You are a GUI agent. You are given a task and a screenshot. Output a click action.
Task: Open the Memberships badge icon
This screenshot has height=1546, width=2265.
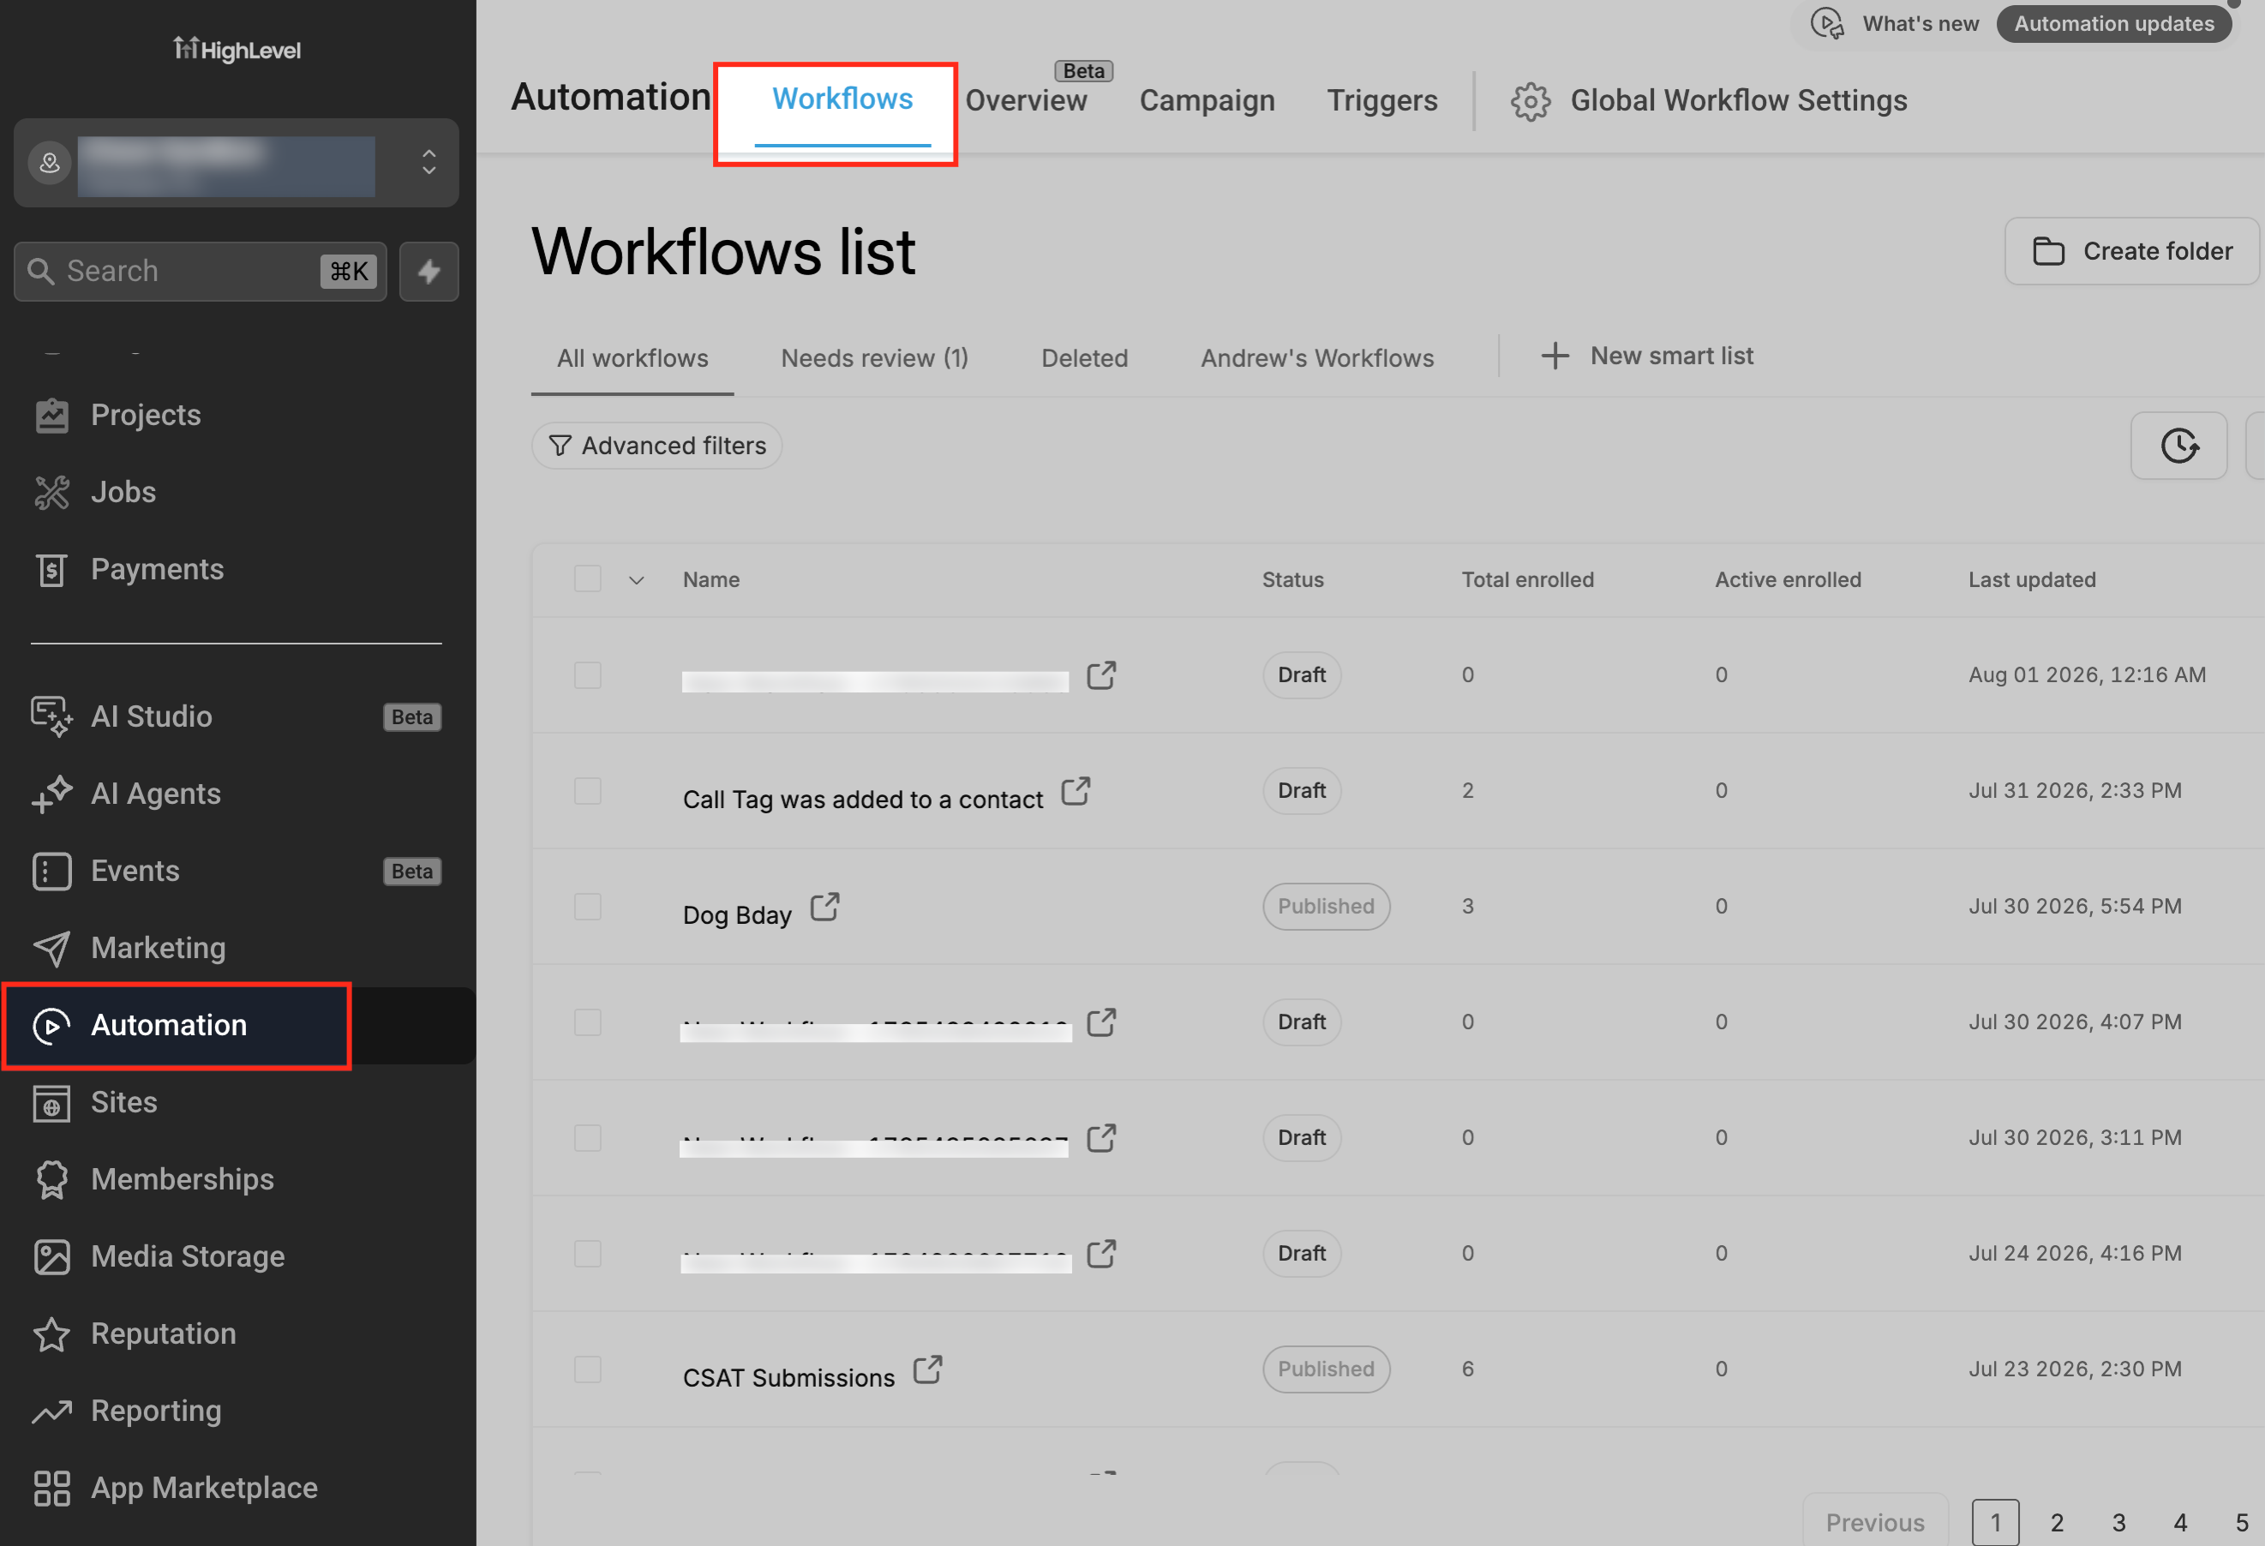coord(51,1179)
